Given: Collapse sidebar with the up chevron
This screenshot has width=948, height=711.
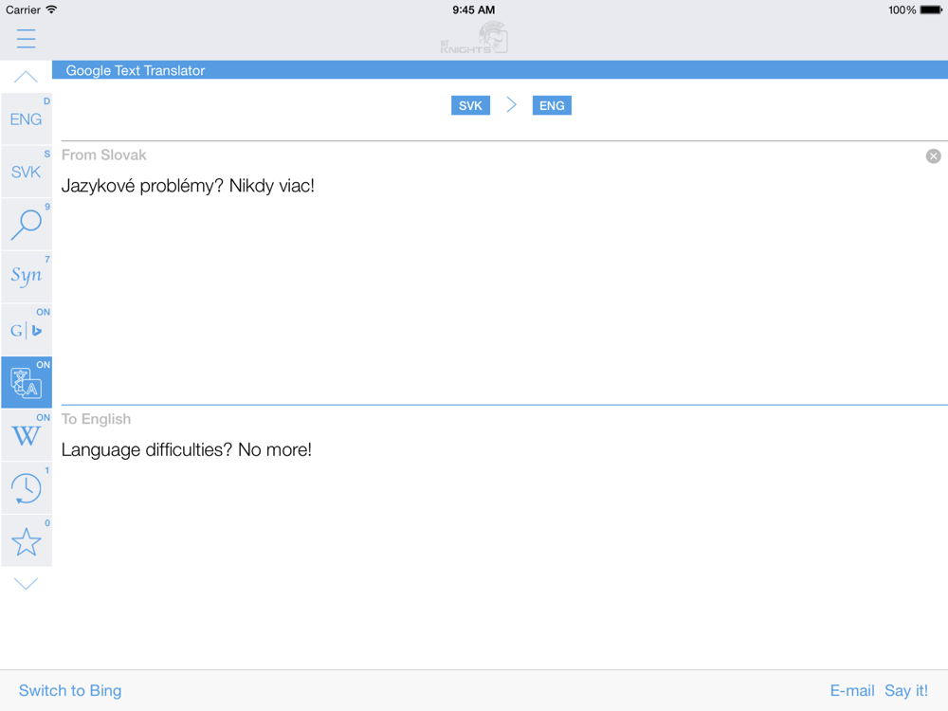Looking at the screenshot, I should [x=26, y=76].
